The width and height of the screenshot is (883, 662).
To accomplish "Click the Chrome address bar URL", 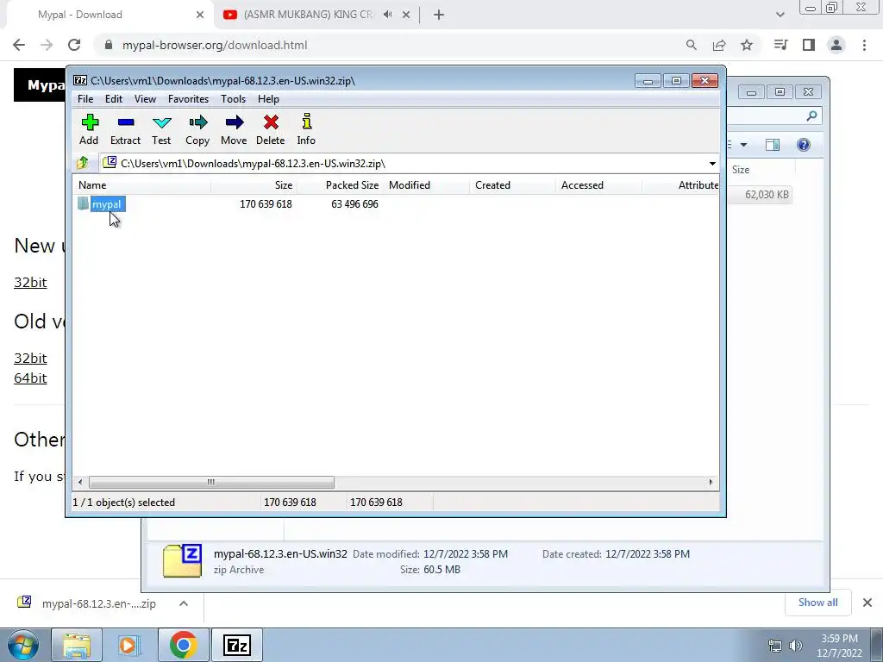I will click(x=215, y=45).
